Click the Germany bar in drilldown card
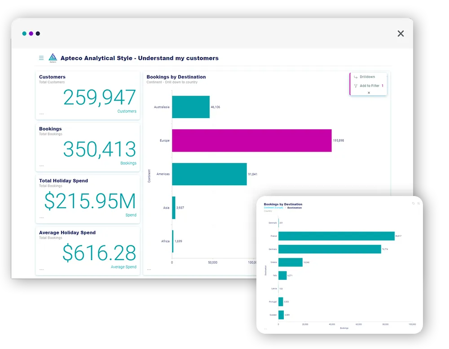Screen dimensions: 449x349 (x=330, y=249)
